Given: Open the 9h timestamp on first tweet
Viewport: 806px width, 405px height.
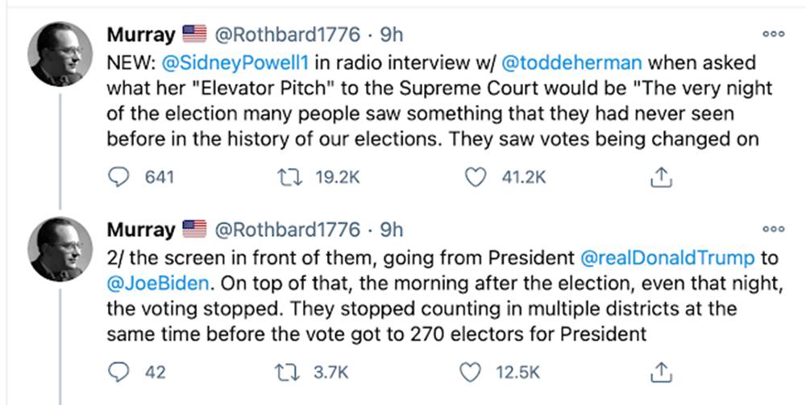Looking at the screenshot, I should [x=391, y=35].
